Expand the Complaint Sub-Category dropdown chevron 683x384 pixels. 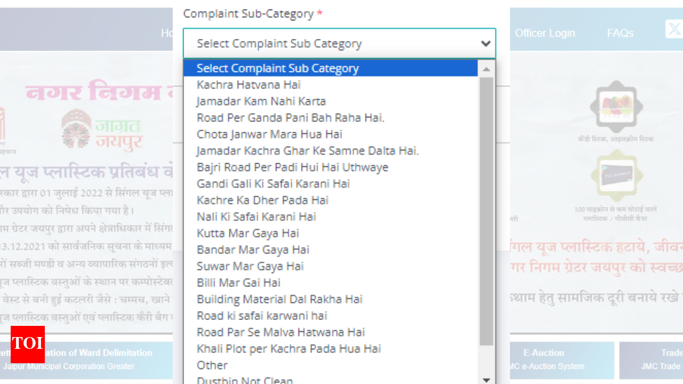pos(486,44)
